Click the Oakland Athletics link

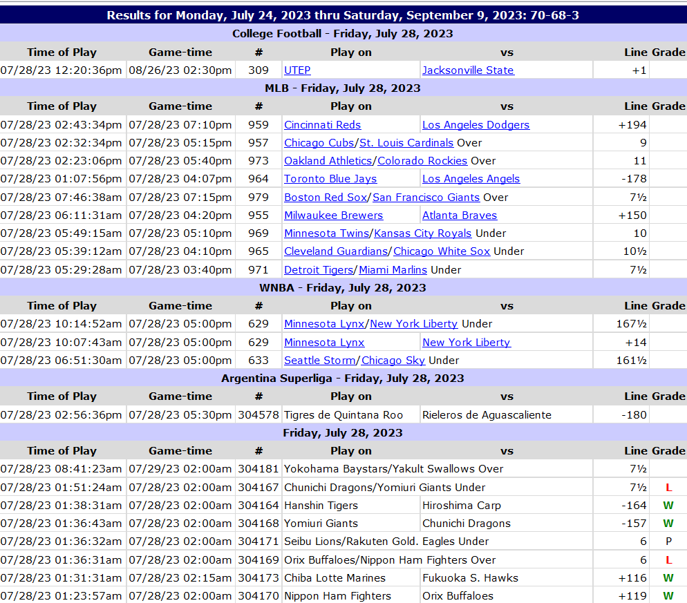click(328, 161)
